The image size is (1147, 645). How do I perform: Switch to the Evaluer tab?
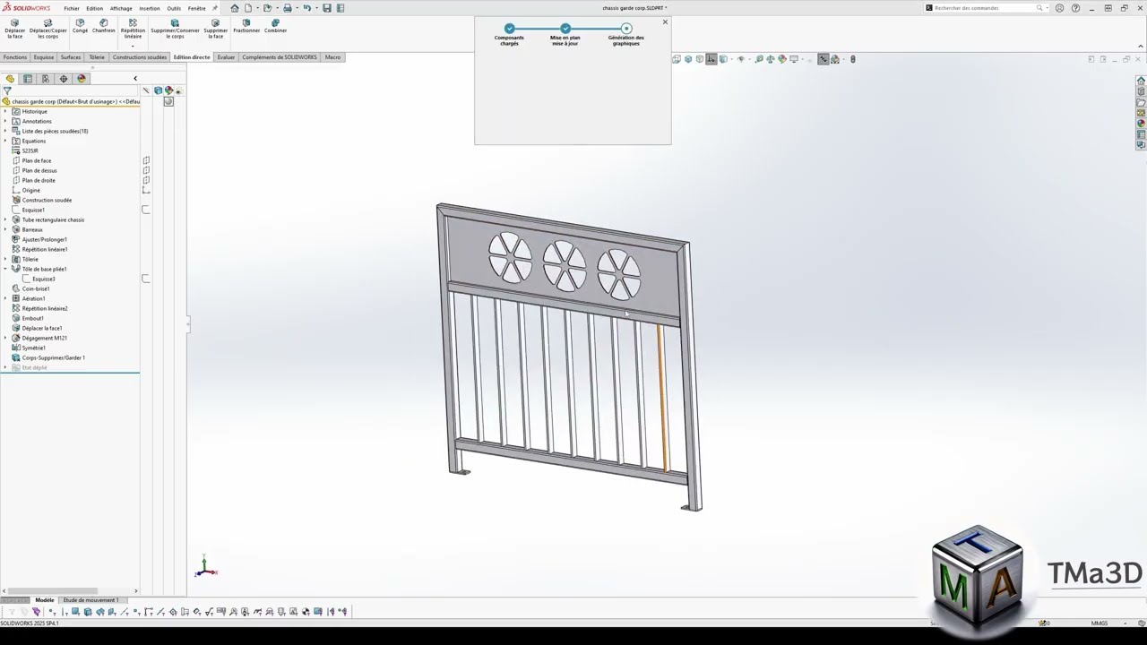226,57
